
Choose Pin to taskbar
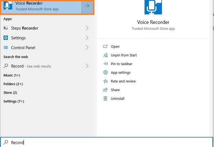[x=122, y=64]
